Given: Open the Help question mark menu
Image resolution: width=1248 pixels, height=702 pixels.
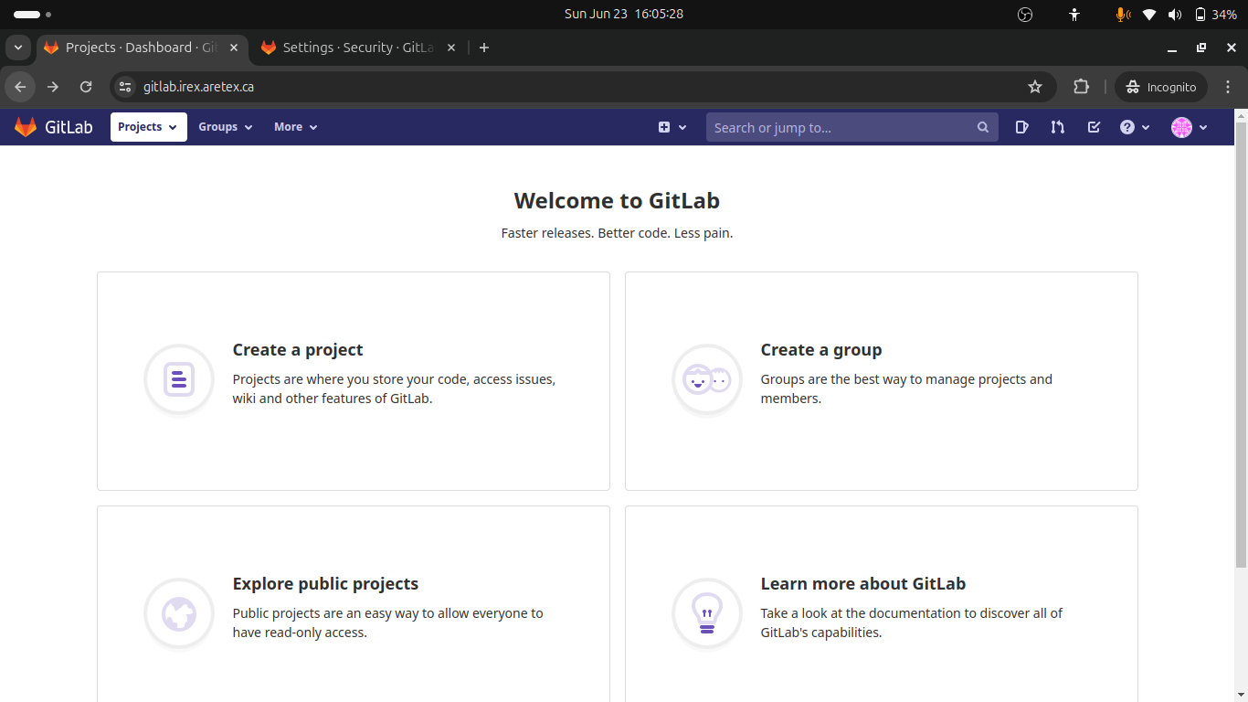Looking at the screenshot, I should (x=1135, y=127).
